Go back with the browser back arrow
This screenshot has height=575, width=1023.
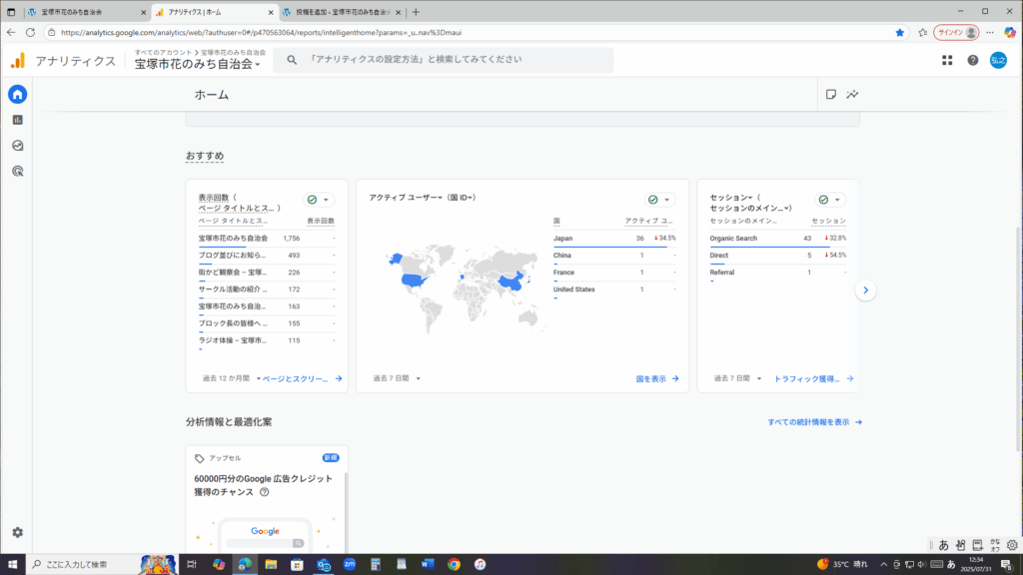[11, 33]
